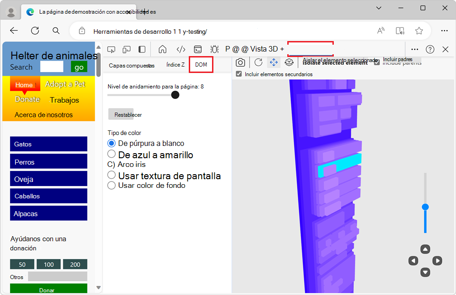The image size is (456, 295).
Task: Open Vista 3D tool tab
Action: 264,49
